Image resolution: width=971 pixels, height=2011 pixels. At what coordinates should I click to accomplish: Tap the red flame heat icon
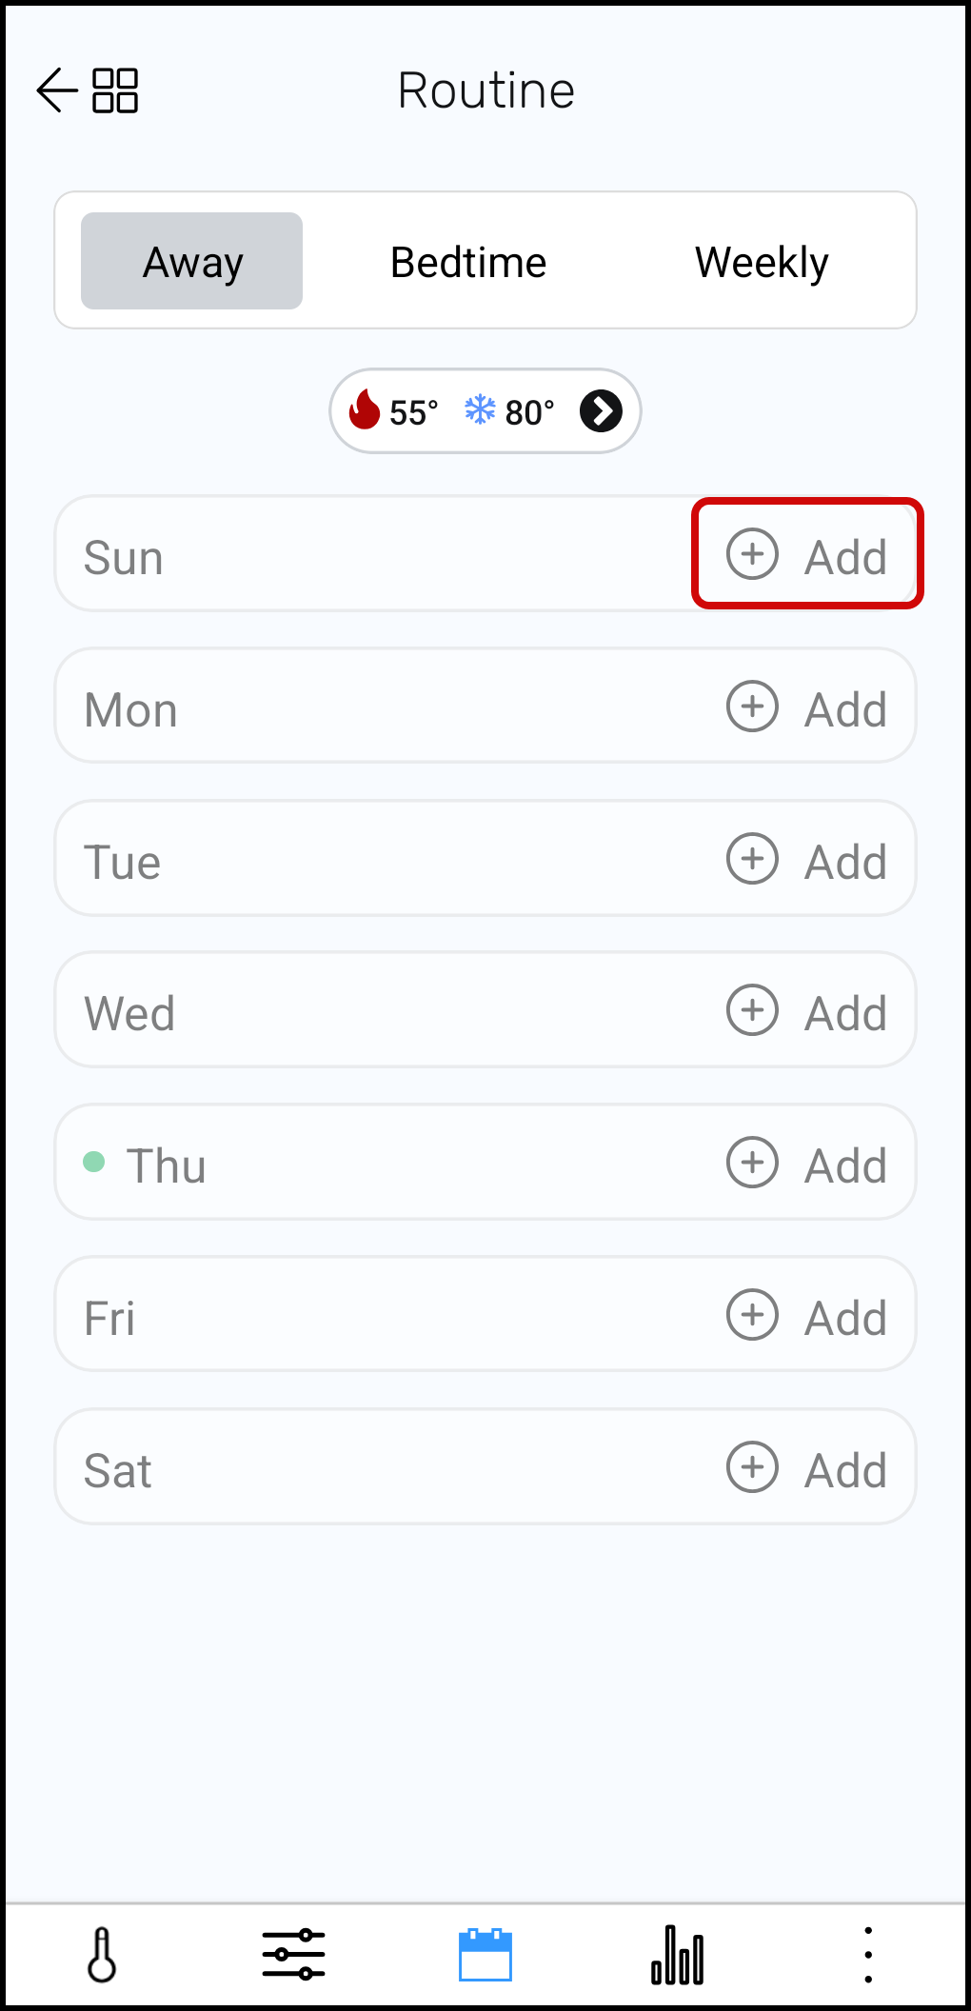[365, 410]
